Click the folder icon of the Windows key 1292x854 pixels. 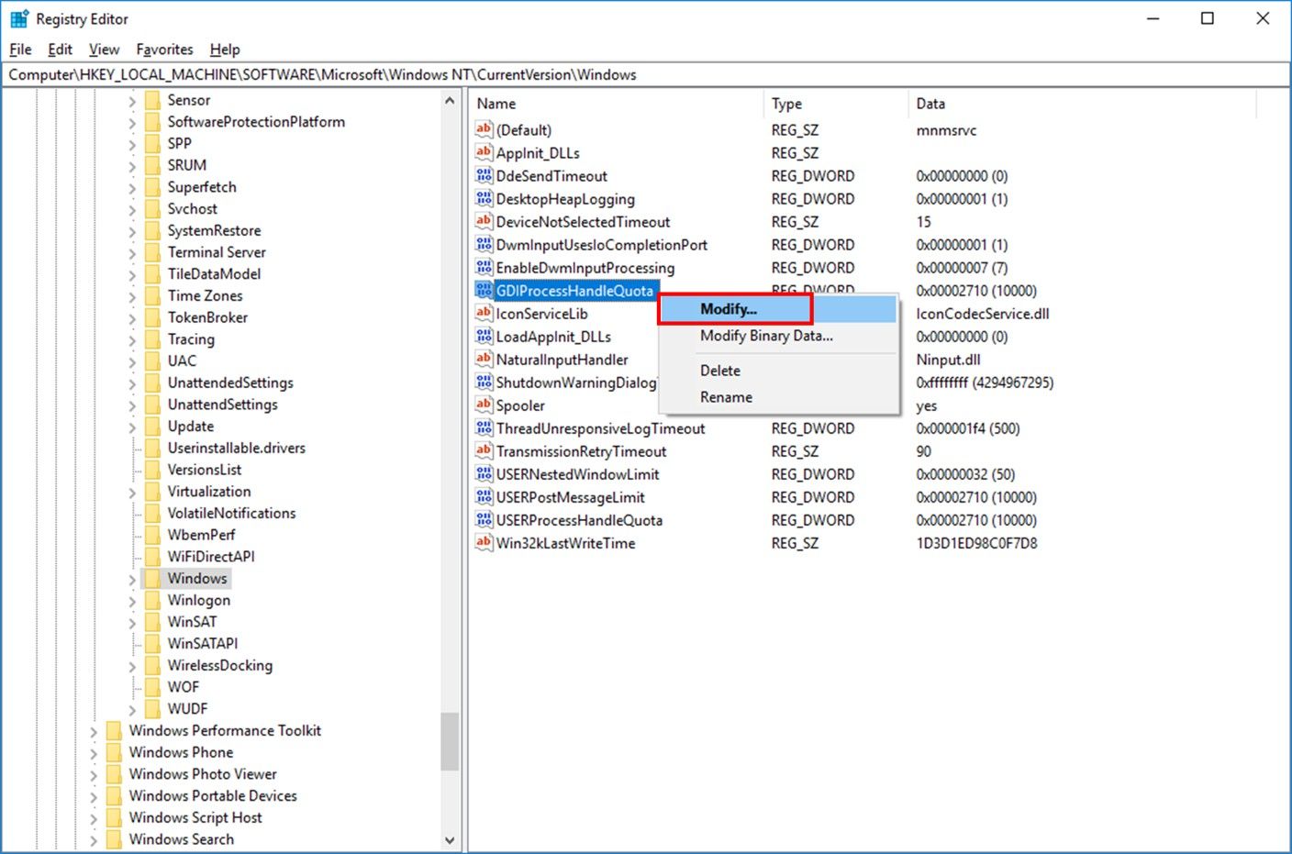[152, 578]
